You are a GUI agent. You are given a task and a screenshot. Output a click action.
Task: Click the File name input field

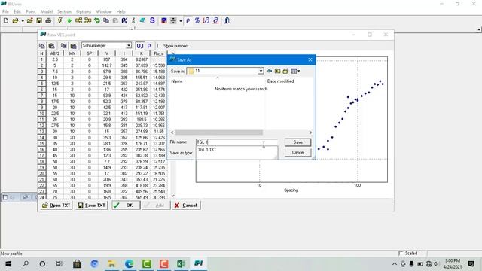point(236,142)
